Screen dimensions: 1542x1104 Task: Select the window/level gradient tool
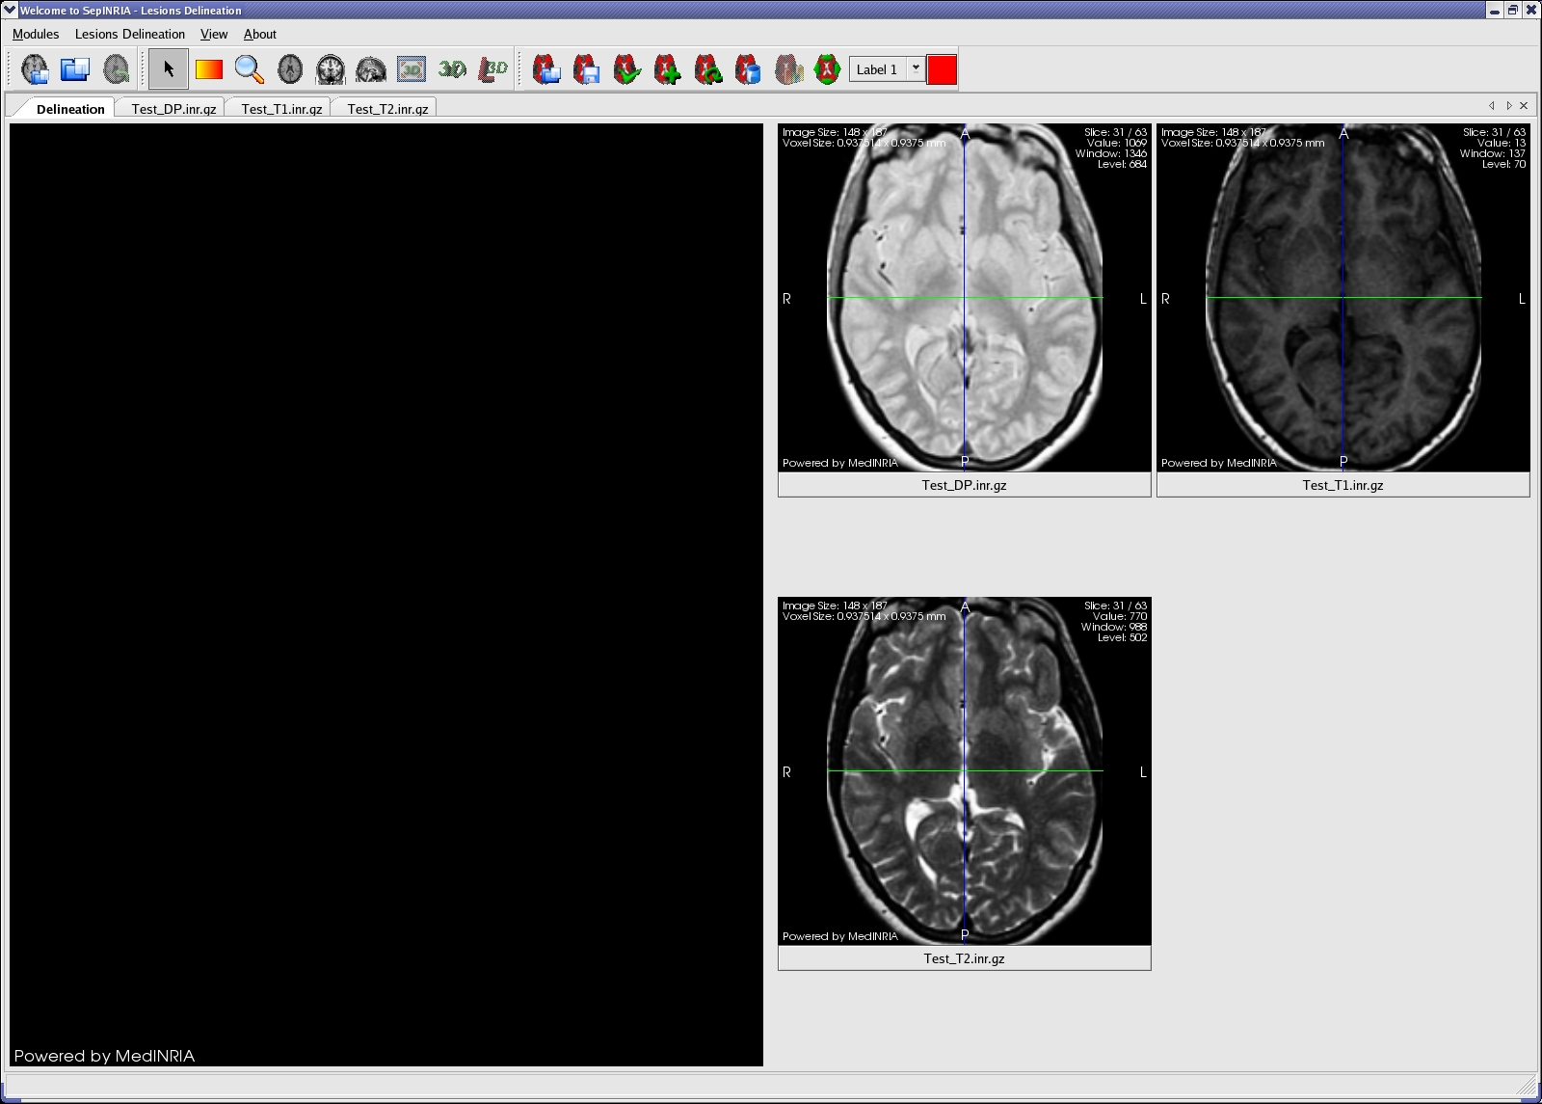209,69
